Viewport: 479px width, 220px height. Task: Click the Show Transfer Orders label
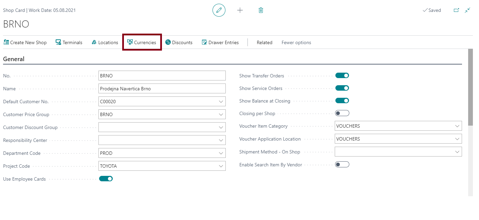262,76
